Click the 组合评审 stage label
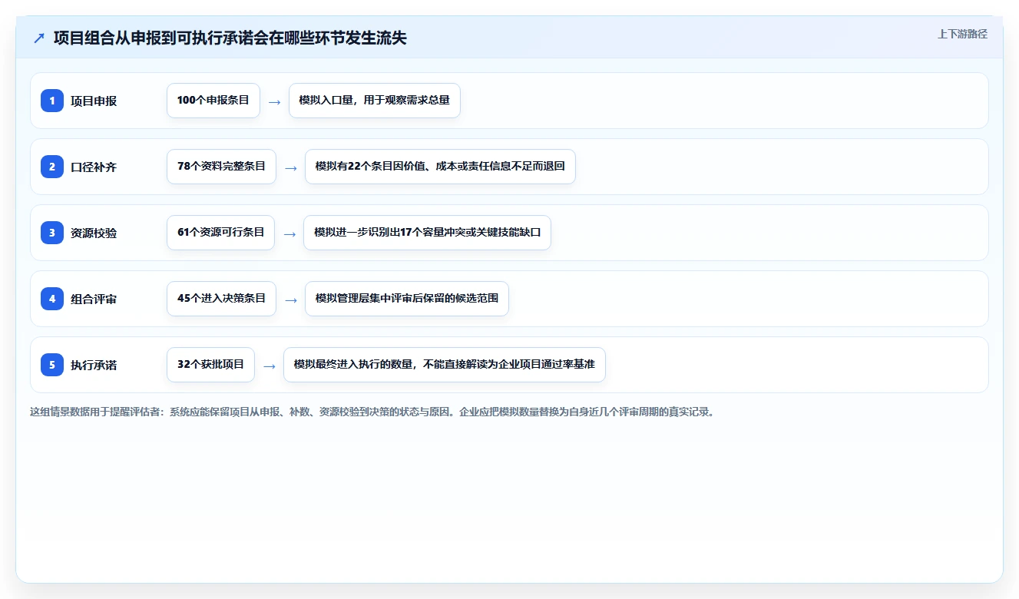Screen dimensions: 1019x599 click(x=94, y=299)
